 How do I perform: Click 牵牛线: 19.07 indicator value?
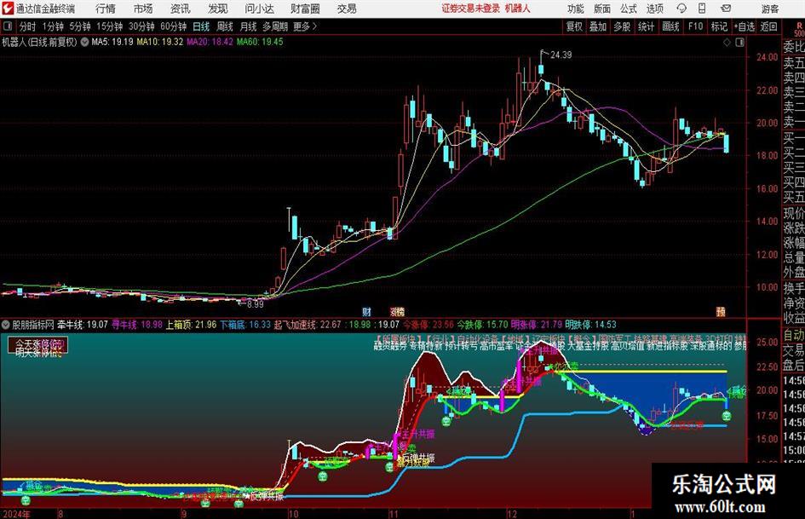[82, 325]
